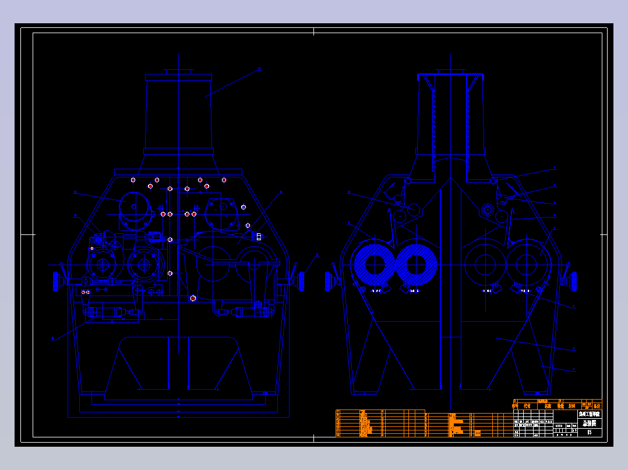Click the leftmost hatched roller in the section view

point(375,265)
